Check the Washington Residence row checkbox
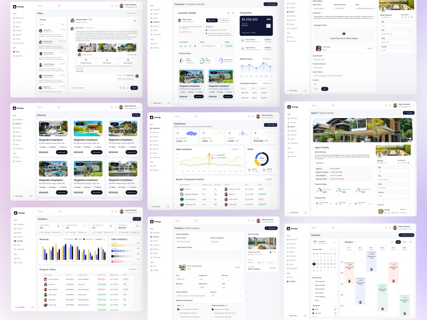The width and height of the screenshot is (427, 320). pos(177,194)
